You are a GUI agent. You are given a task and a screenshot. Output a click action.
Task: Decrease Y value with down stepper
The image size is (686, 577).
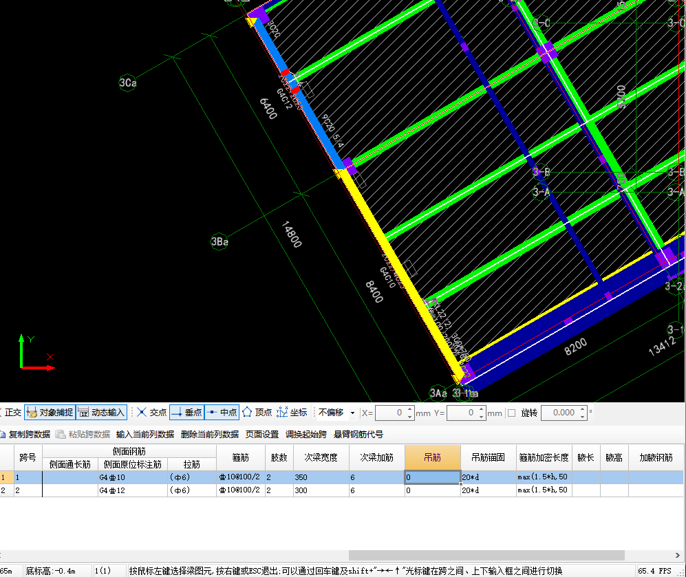click(481, 416)
